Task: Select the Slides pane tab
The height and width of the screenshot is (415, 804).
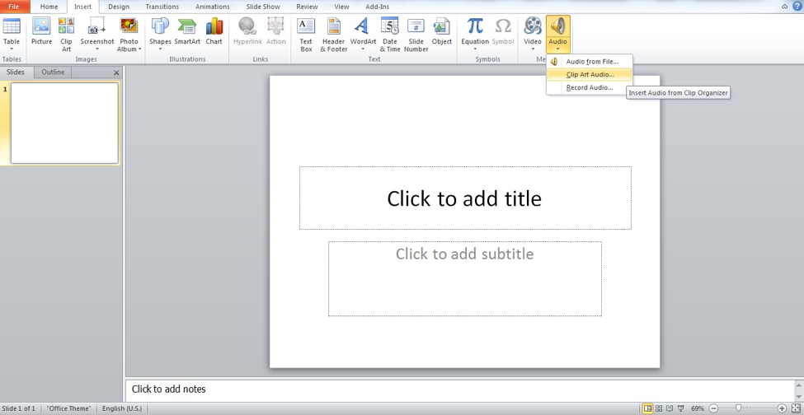Action: tap(16, 72)
